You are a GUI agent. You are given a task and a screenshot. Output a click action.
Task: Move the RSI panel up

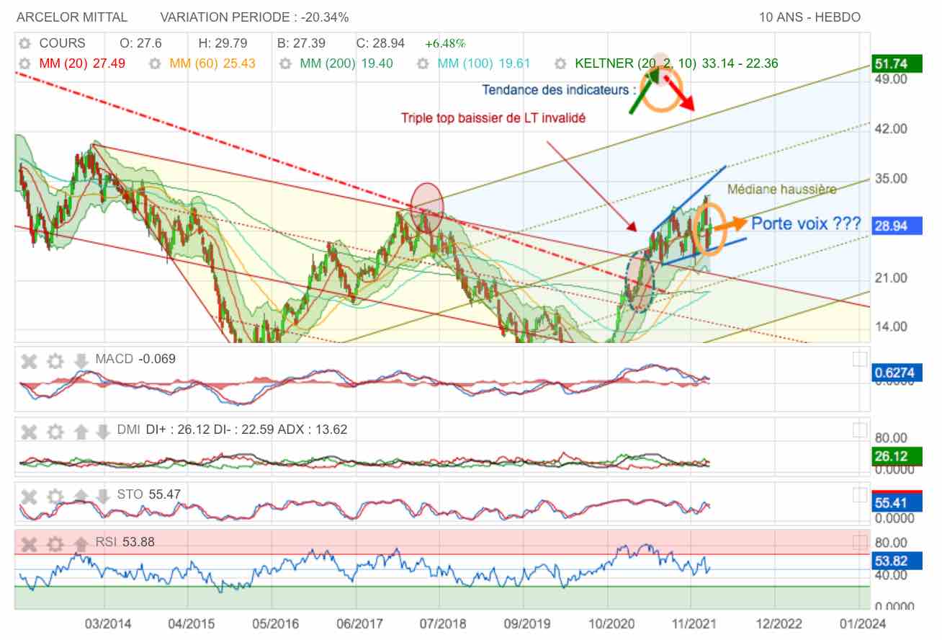(x=81, y=543)
